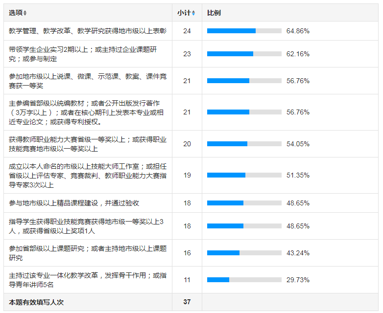
Task: Click the sort arrow next to 小计
Action: [193, 13]
